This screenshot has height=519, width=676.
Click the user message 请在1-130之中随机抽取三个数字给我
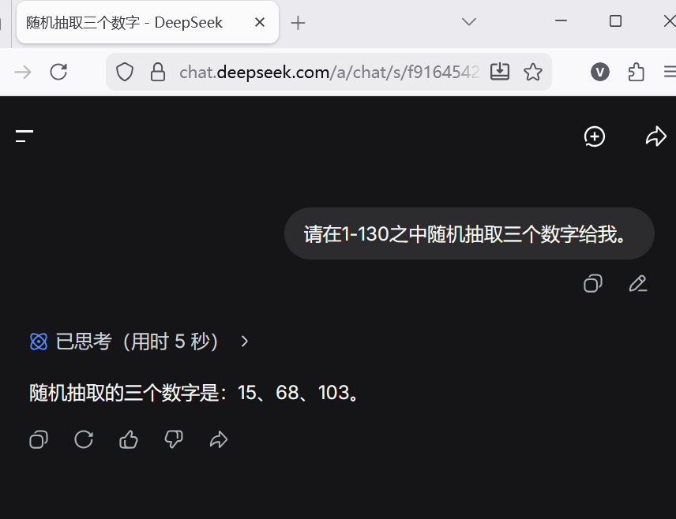point(469,234)
